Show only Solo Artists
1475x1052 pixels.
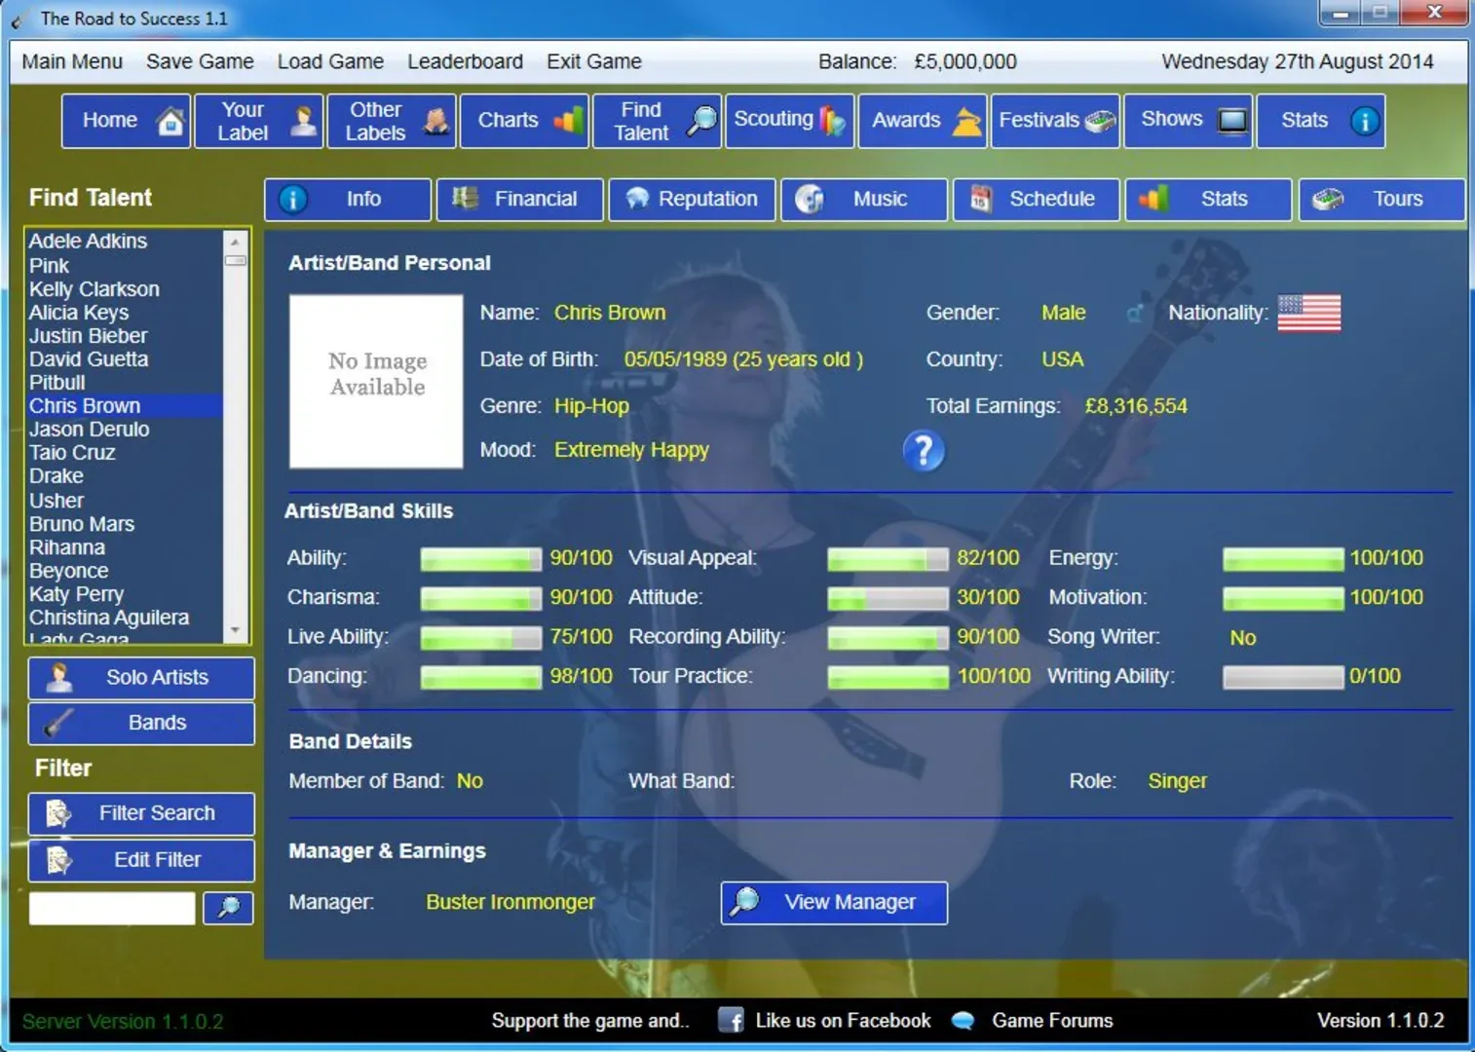click(x=141, y=678)
